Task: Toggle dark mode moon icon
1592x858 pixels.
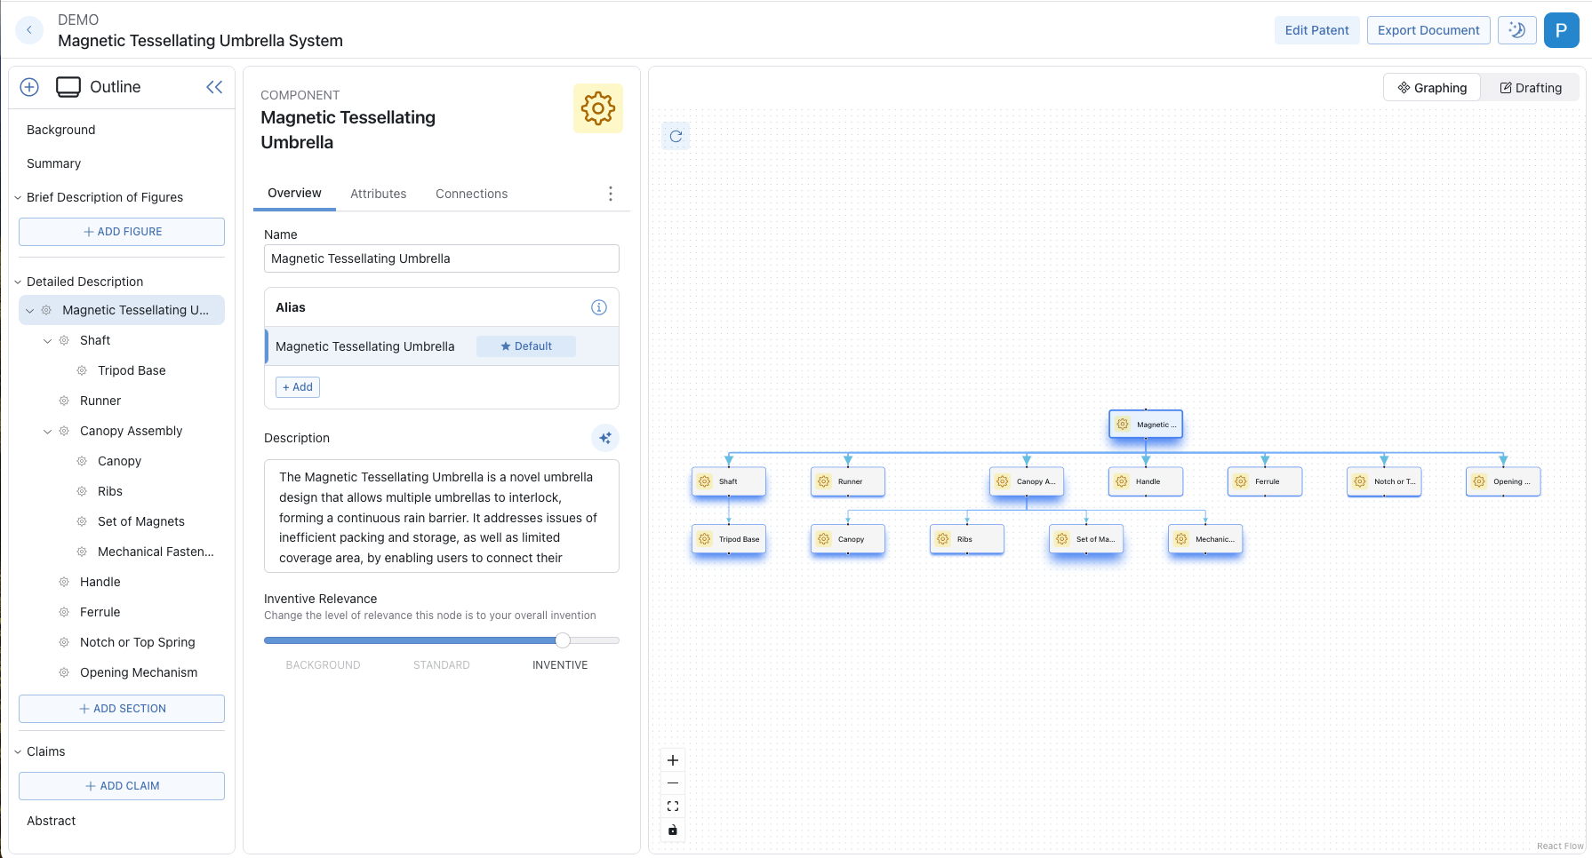Action: tap(1517, 30)
